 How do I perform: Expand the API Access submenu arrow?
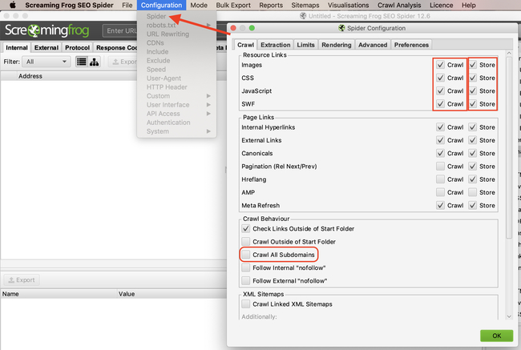pos(208,114)
